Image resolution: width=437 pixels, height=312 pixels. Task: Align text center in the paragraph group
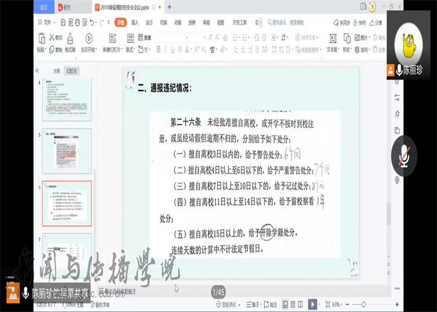coord(243,49)
